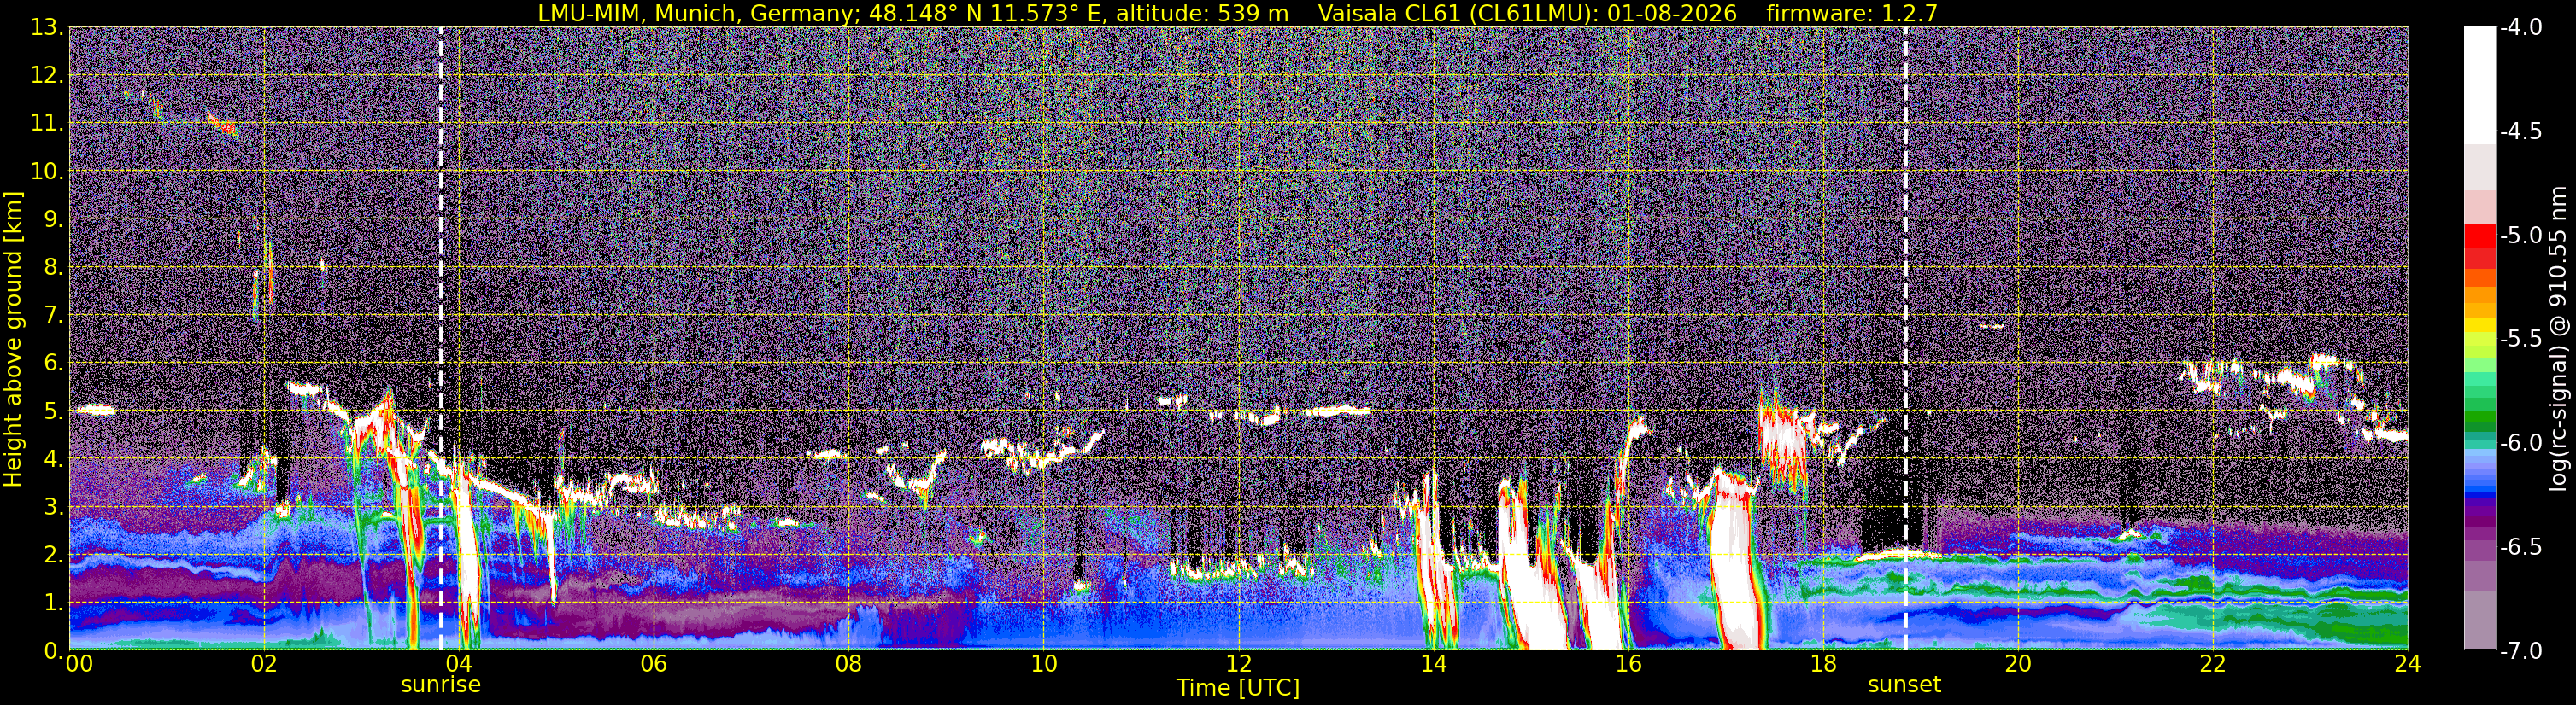The width and height of the screenshot is (2576, 705).
Task: Select the white dashed sunset line in the plot
Action: [1905, 339]
